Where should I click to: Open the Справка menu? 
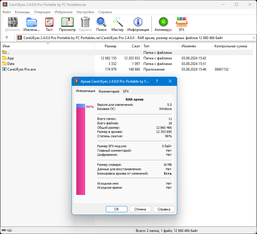(x=105, y=12)
